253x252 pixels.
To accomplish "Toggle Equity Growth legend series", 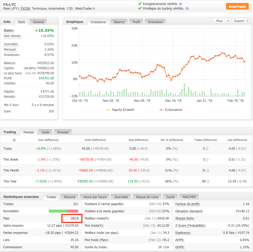I will 120,110.
